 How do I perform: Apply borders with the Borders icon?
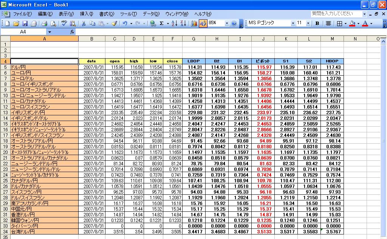pos(340,23)
